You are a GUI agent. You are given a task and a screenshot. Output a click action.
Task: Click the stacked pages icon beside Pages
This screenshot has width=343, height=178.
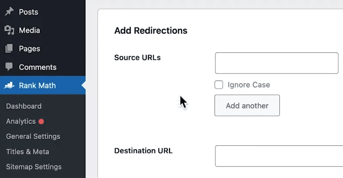[9, 48]
